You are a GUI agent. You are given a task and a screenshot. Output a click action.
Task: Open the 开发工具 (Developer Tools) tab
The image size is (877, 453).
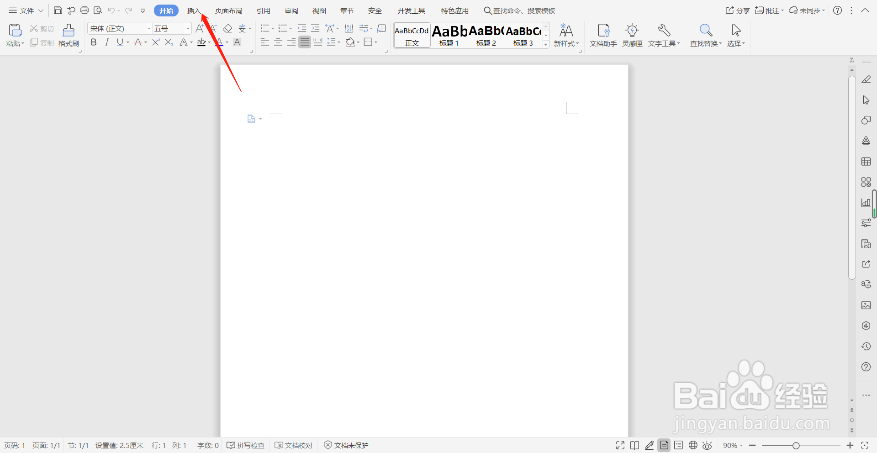point(411,10)
